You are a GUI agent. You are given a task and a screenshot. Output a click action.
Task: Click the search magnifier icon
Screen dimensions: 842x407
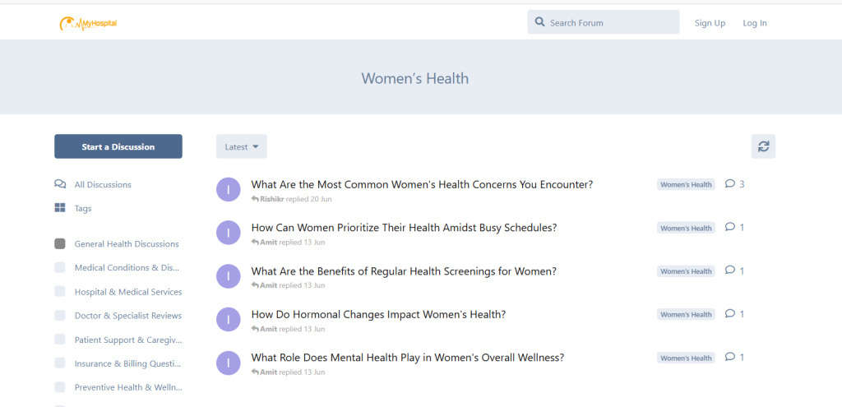(x=540, y=22)
